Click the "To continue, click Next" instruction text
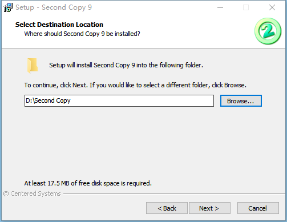 pos(135,85)
